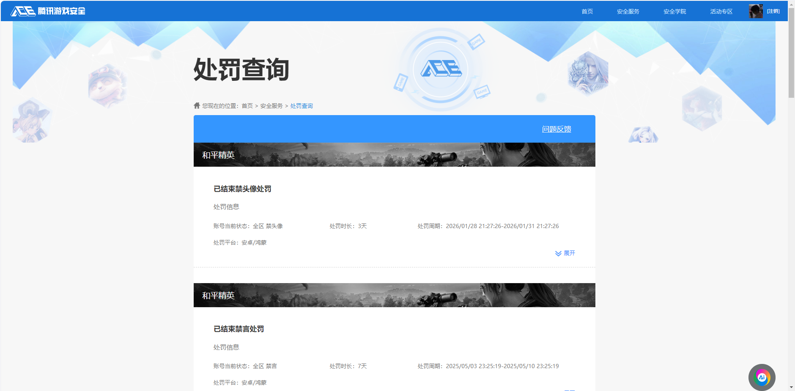Open the 安全学院 navigation item
This screenshot has width=795, height=391.
pyautogui.click(x=674, y=11)
